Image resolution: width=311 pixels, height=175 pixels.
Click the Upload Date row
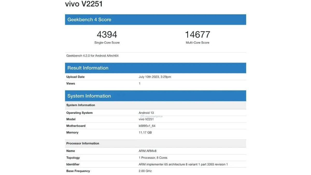(75, 76)
